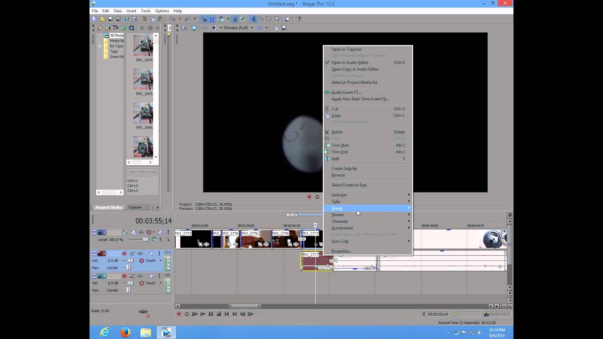Click the Save disk toolbar icon

pyautogui.click(x=110, y=19)
